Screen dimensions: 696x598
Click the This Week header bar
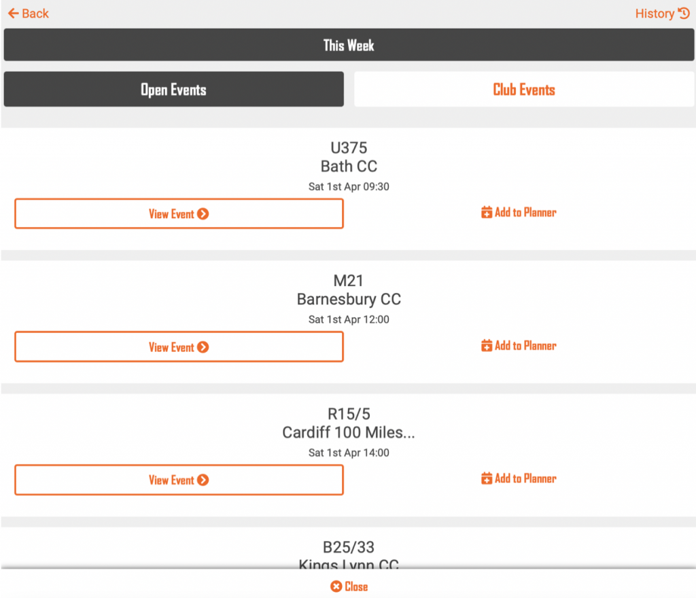coord(348,46)
